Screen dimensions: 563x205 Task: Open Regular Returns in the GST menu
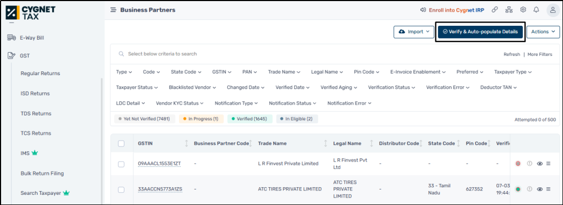[x=40, y=74]
